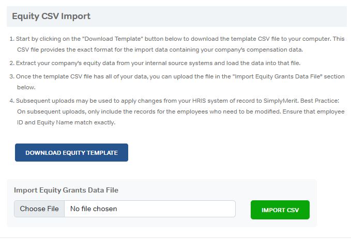Click the step number 1 list marker

pyautogui.click(x=11, y=39)
